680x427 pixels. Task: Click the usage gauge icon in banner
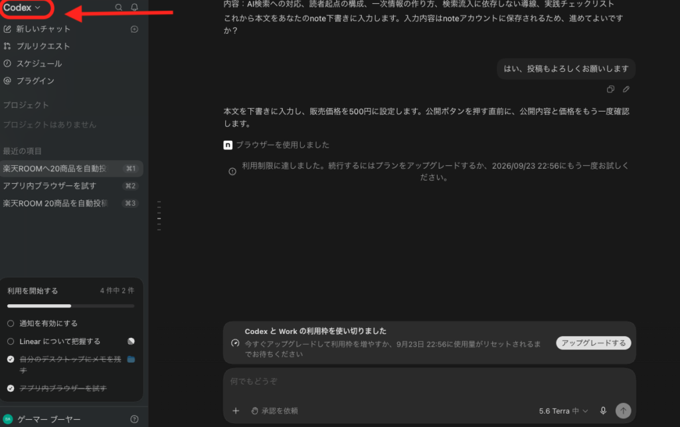click(x=235, y=343)
